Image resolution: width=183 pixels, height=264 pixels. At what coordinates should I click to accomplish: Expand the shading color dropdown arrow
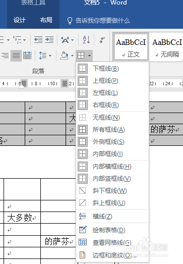click(72, 56)
